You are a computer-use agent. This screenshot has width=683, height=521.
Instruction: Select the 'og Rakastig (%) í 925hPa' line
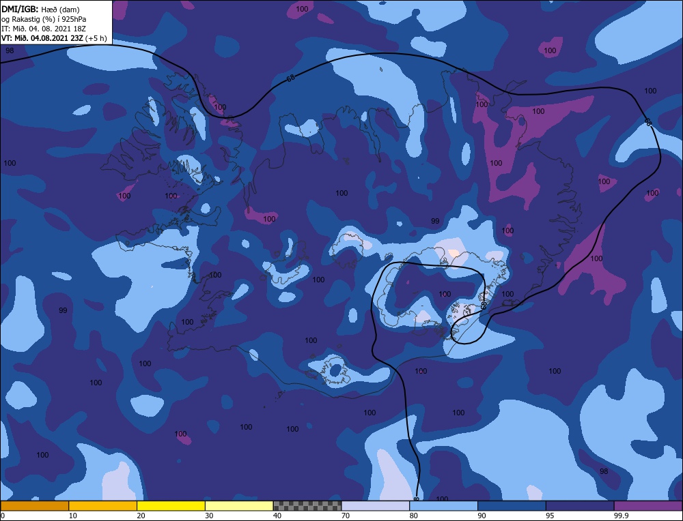coord(44,19)
